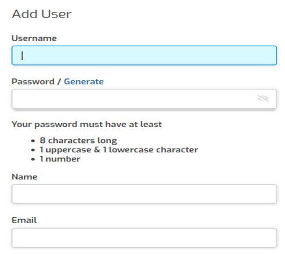Image resolution: width=285 pixels, height=254 pixels.
Task: Click the Username field label
Action: [x=34, y=38]
